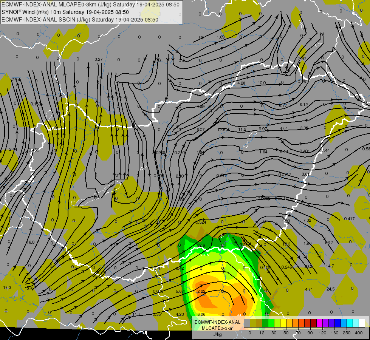Click the map value 23.4
370x340 pixels.
click(16, 80)
